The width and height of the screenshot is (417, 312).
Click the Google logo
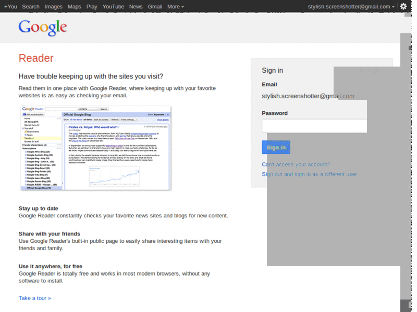pyautogui.click(x=43, y=28)
